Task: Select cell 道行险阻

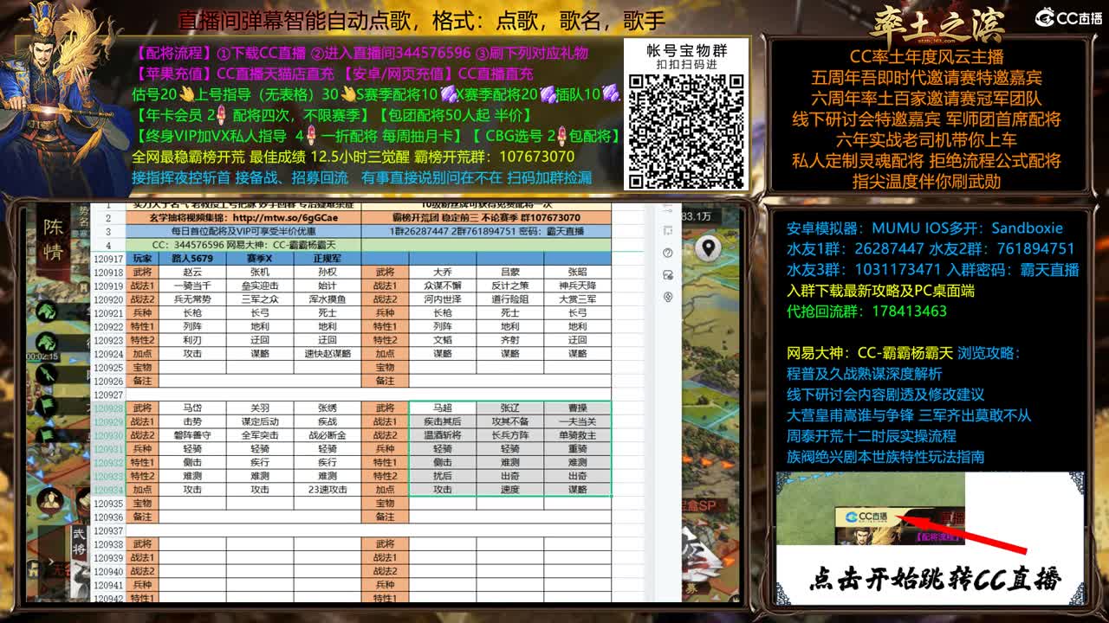Action: pos(509,299)
